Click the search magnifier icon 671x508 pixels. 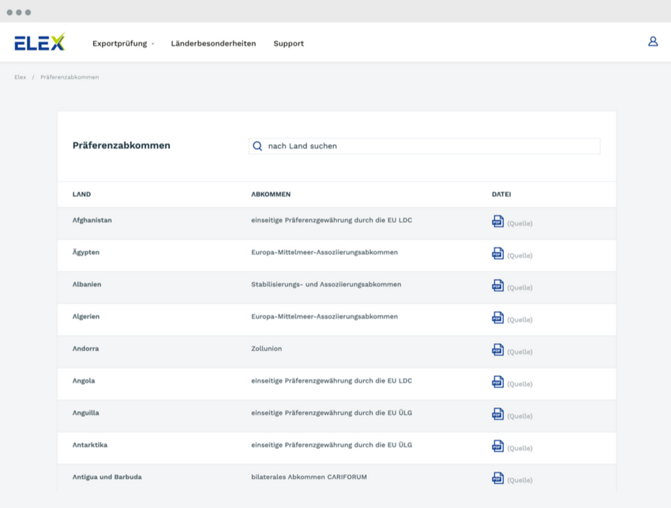click(257, 146)
